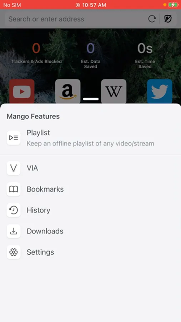Screen dimensions: 181x322
Task: Tap Trackers & Ads Blocked counter
Action: [x=36, y=53]
